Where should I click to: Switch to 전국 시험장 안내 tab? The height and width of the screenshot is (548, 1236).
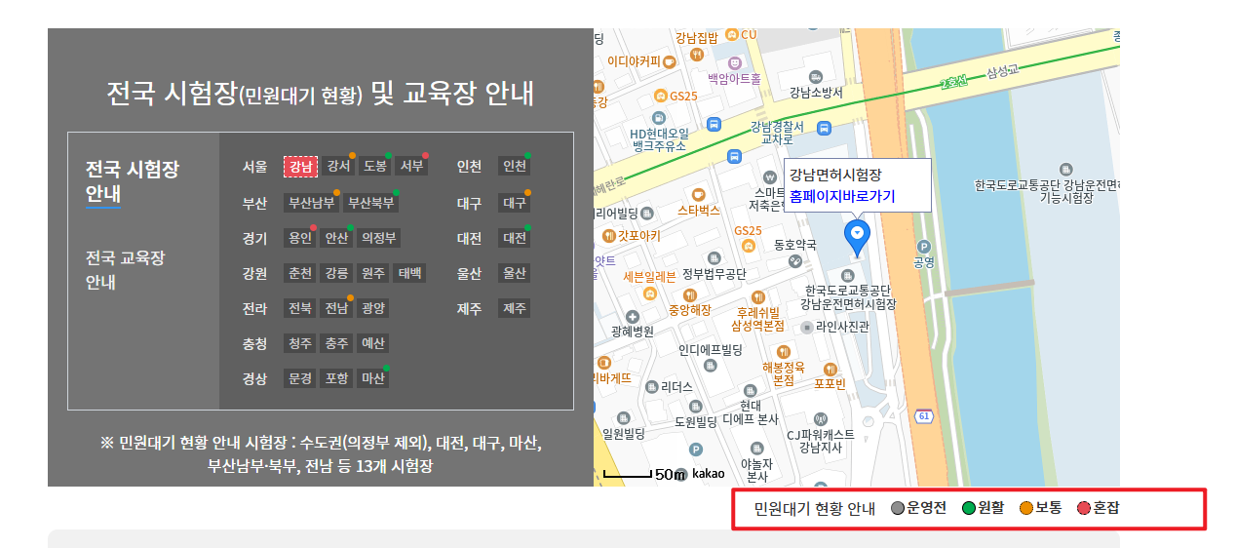pos(132,181)
